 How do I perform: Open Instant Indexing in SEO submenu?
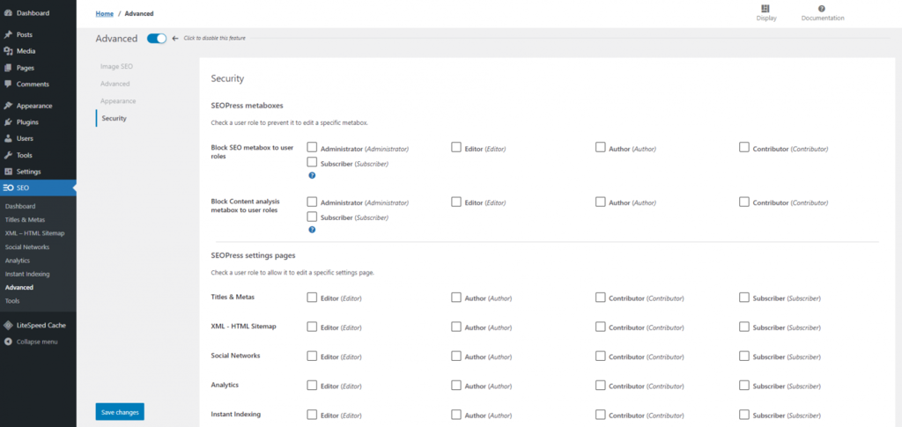(x=26, y=274)
